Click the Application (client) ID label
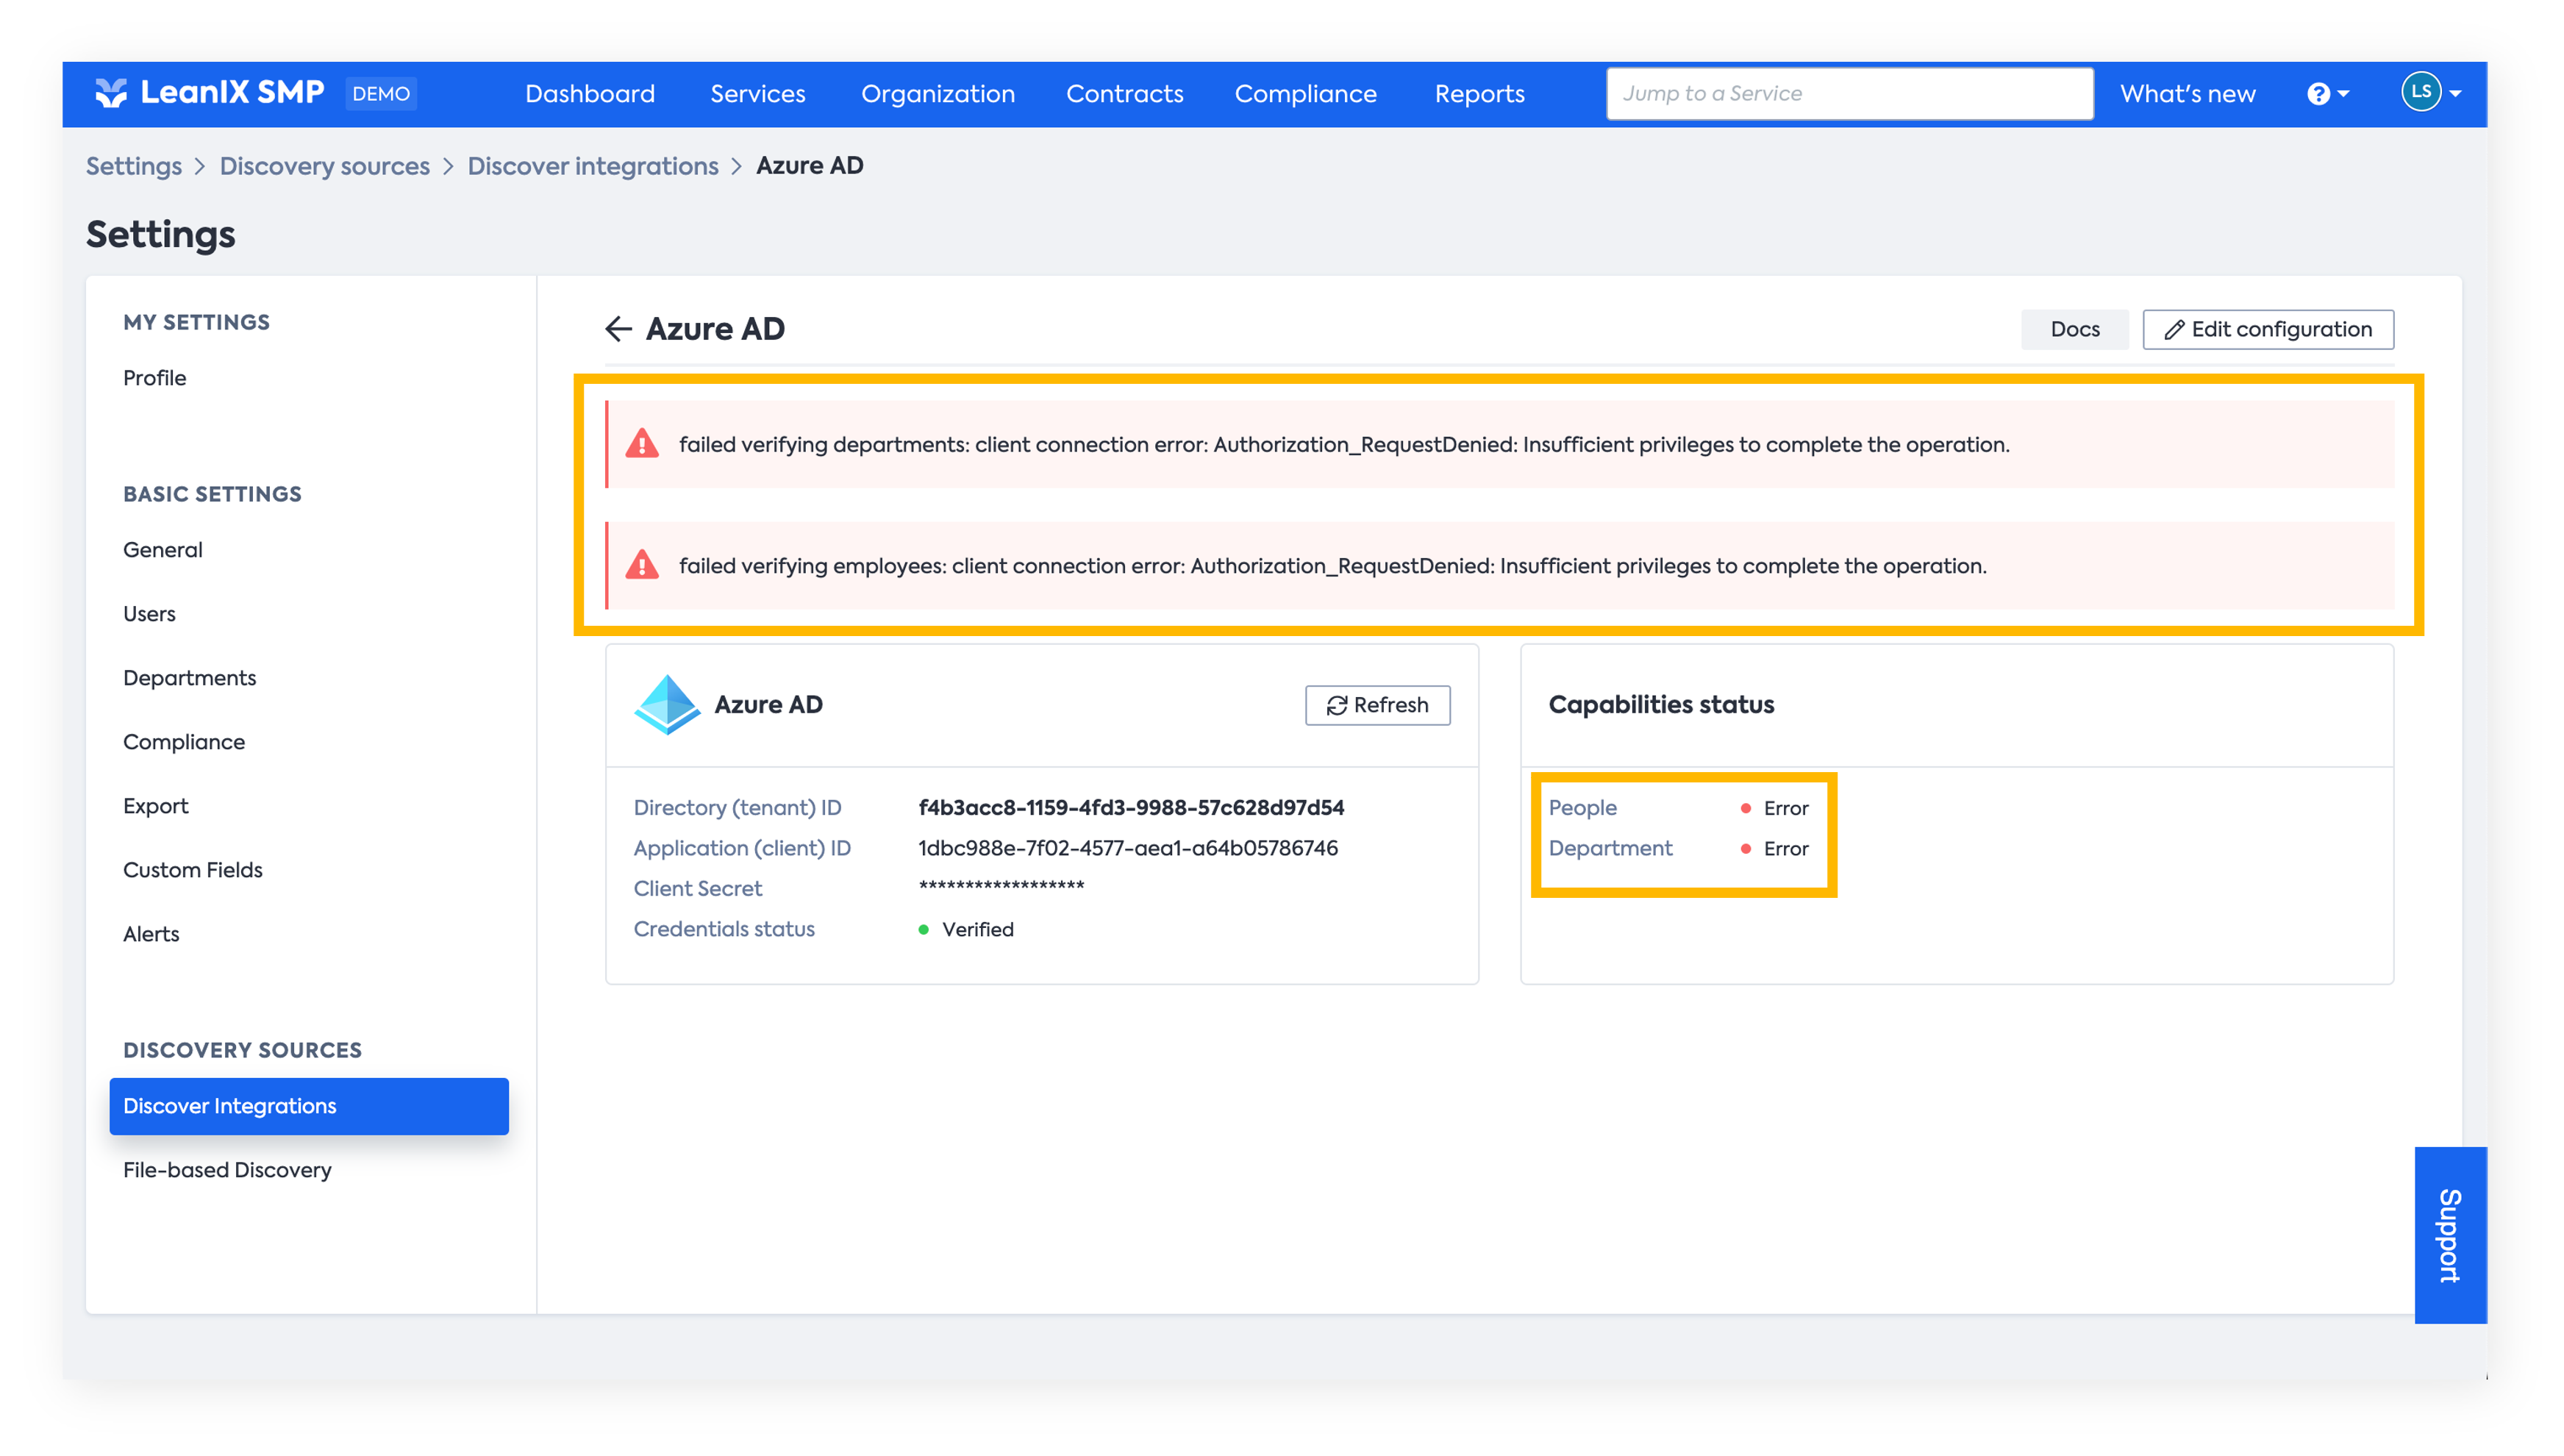The image size is (2564, 1456). [742, 848]
